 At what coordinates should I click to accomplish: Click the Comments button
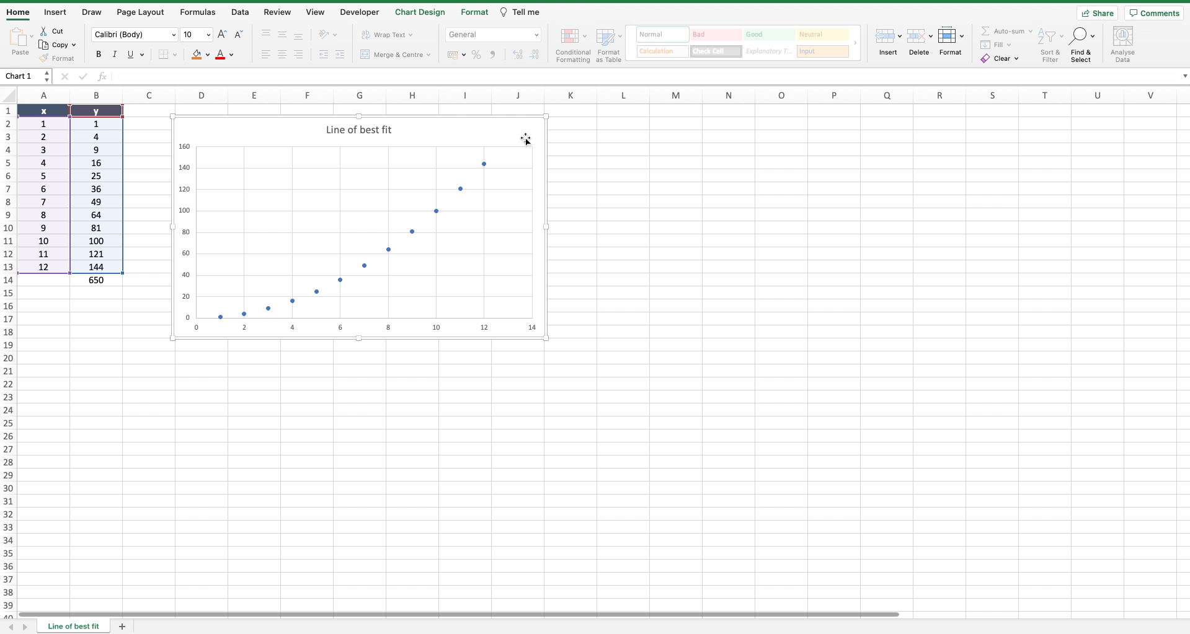pos(1153,12)
